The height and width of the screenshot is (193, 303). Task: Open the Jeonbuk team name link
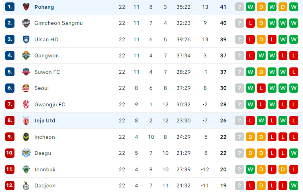[x=45, y=169]
